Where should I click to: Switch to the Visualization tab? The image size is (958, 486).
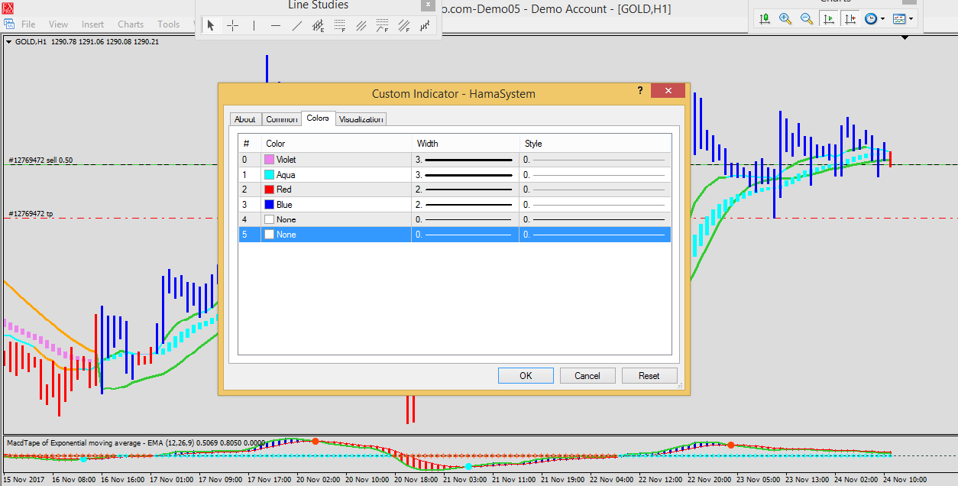(361, 119)
